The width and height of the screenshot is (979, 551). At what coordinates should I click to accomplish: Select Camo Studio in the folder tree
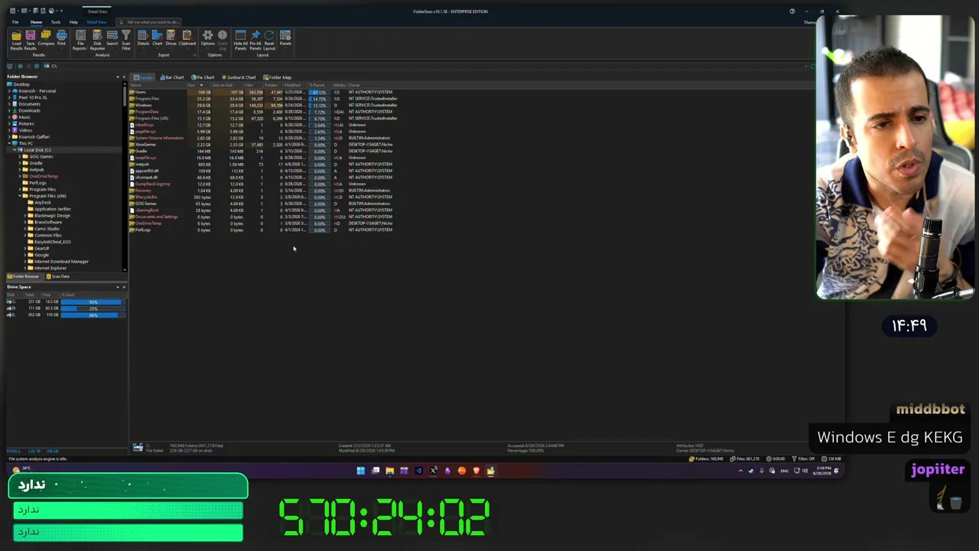47,229
